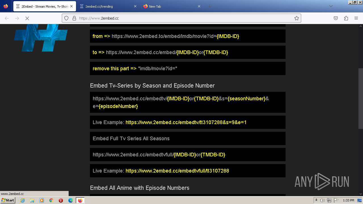Open the tracking protection shield icon
The height and width of the screenshot is (204, 363).
pyautogui.click(x=66, y=18)
